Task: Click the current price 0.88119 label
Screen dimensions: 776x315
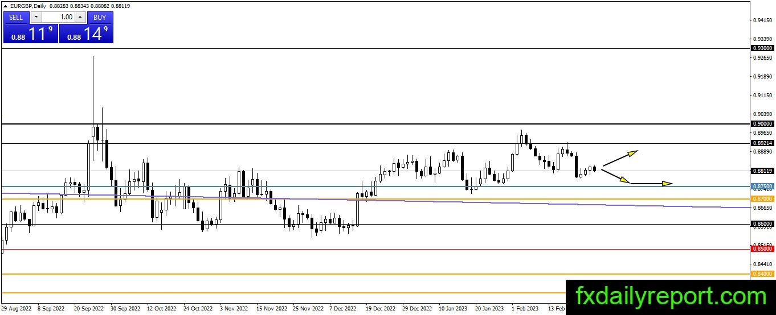Action: (762, 171)
